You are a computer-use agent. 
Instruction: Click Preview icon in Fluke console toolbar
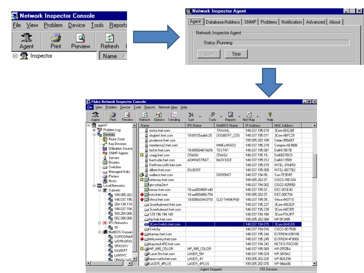coord(127,117)
